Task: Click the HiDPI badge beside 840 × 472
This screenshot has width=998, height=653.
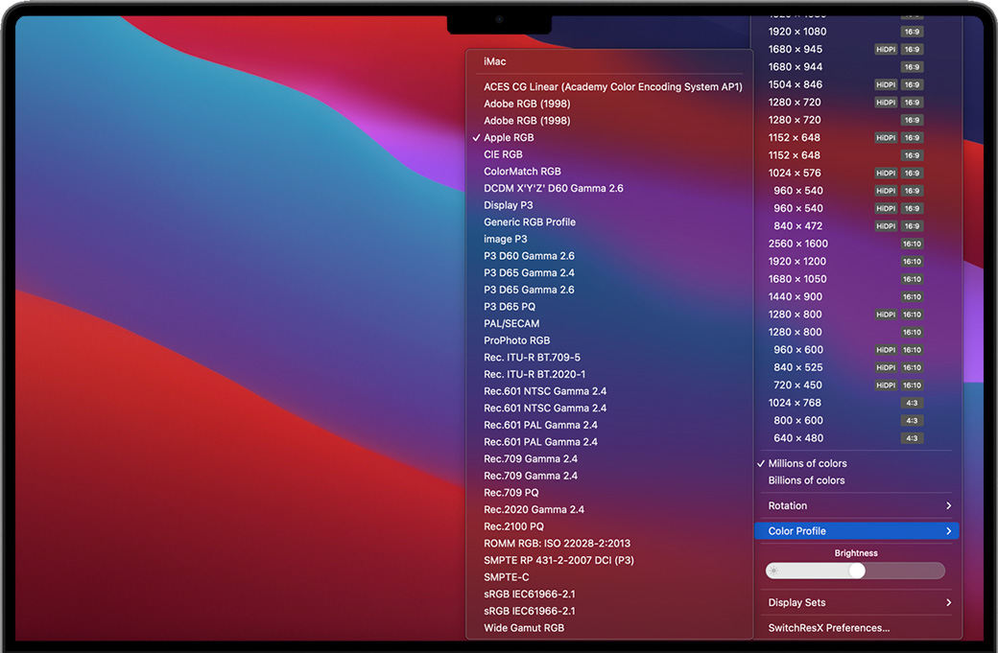Action: [x=885, y=226]
